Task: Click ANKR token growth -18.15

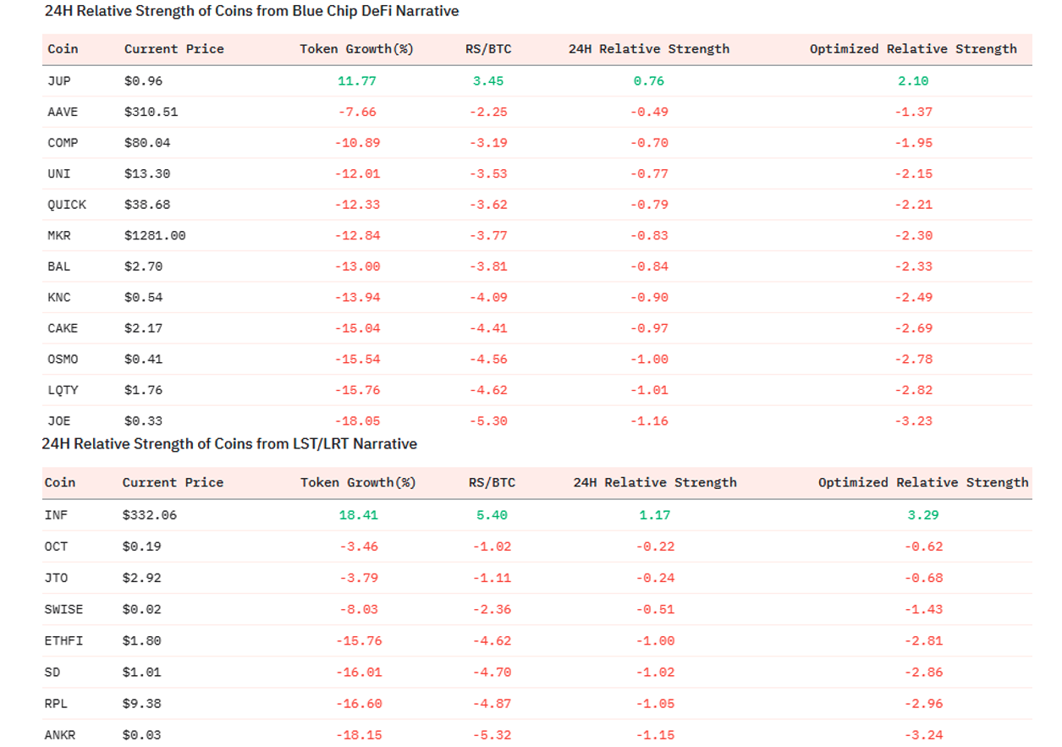Action: pos(359,734)
